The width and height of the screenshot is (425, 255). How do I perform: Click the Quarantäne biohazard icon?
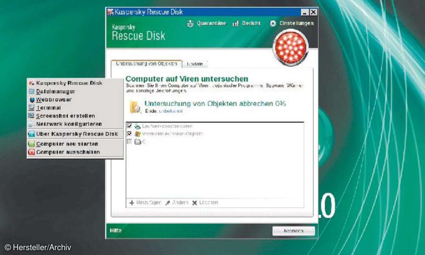click(x=190, y=24)
